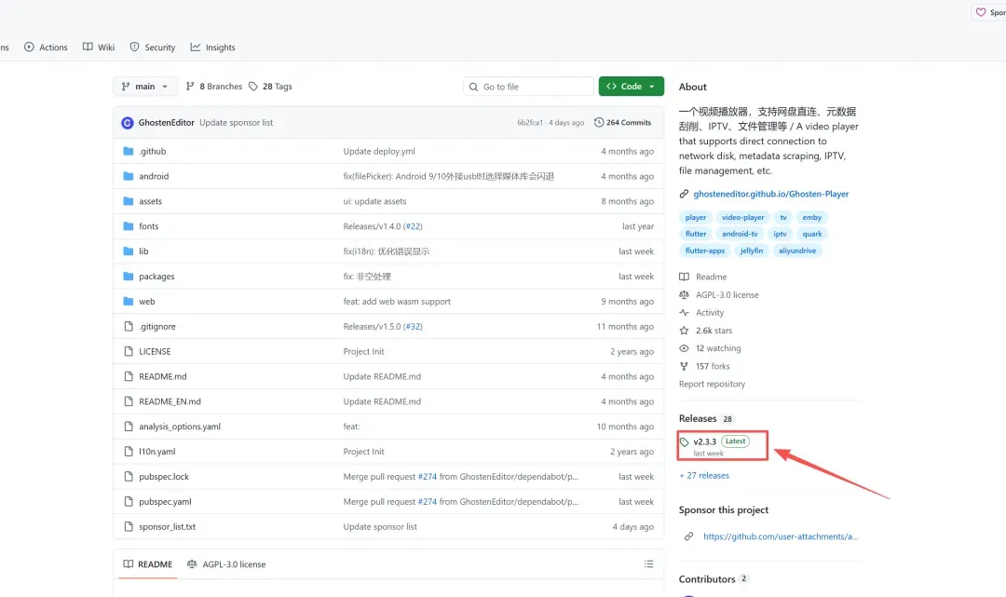
Task: Click the Go to file search box
Action: tap(528, 87)
